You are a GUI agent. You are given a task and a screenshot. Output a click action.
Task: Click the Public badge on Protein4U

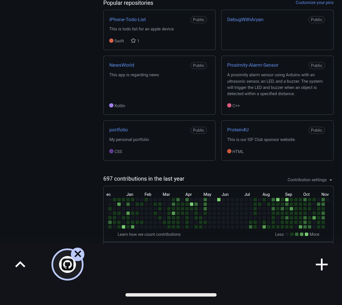pyautogui.click(x=317, y=130)
